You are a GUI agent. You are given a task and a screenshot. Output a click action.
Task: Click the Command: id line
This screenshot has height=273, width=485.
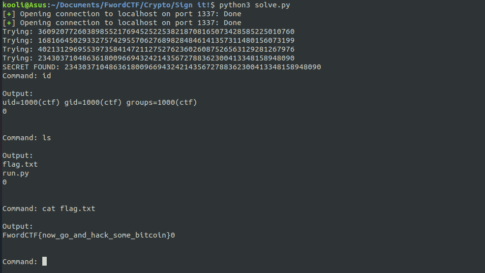pos(27,76)
